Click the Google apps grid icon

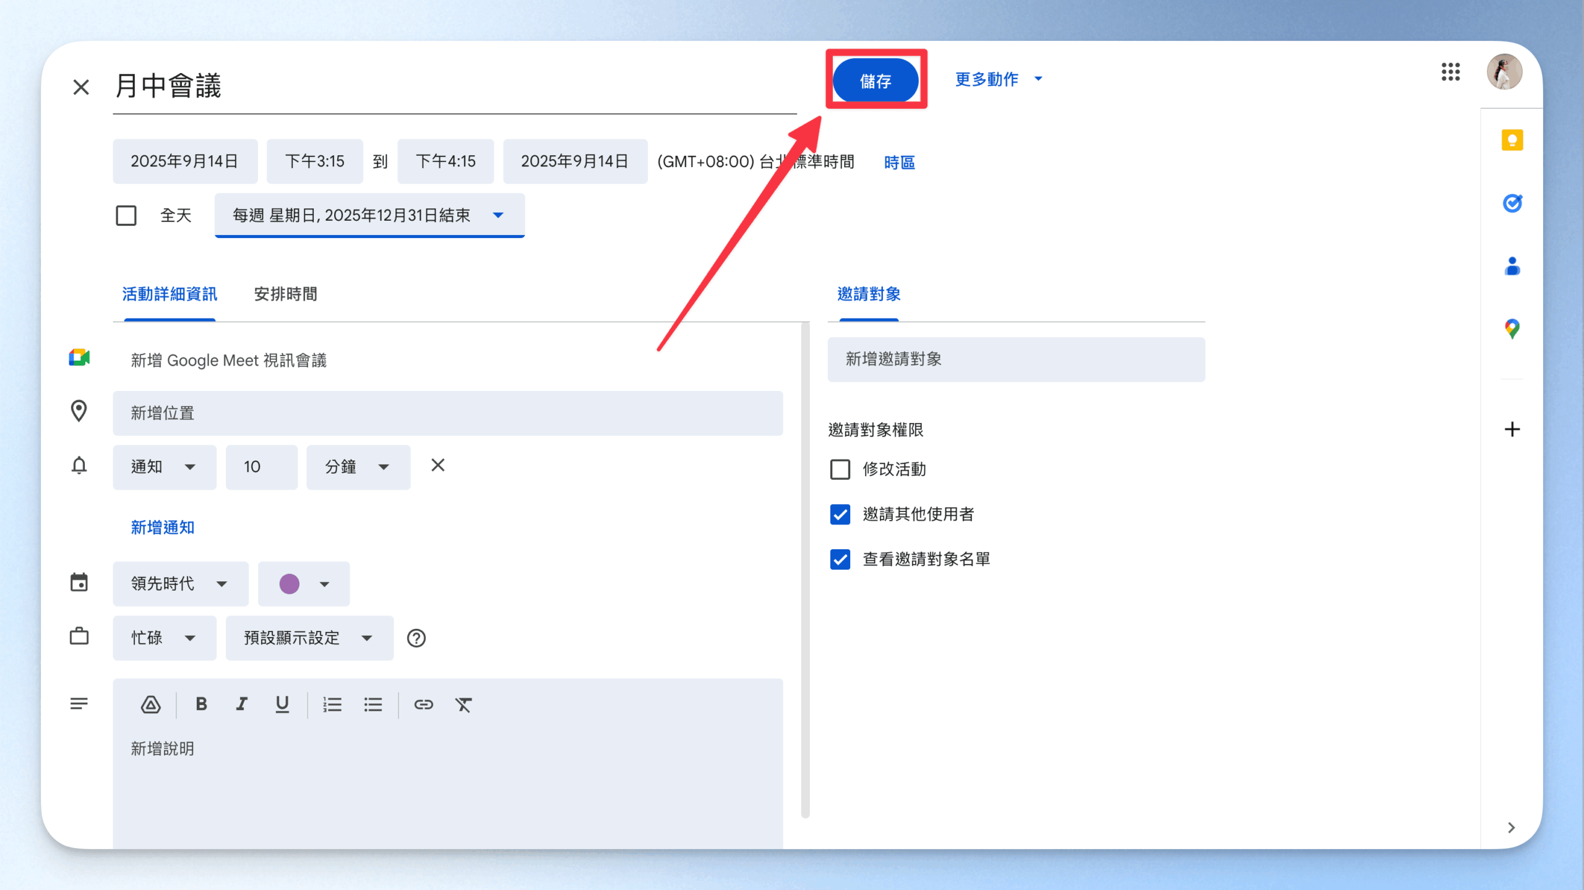point(1450,72)
